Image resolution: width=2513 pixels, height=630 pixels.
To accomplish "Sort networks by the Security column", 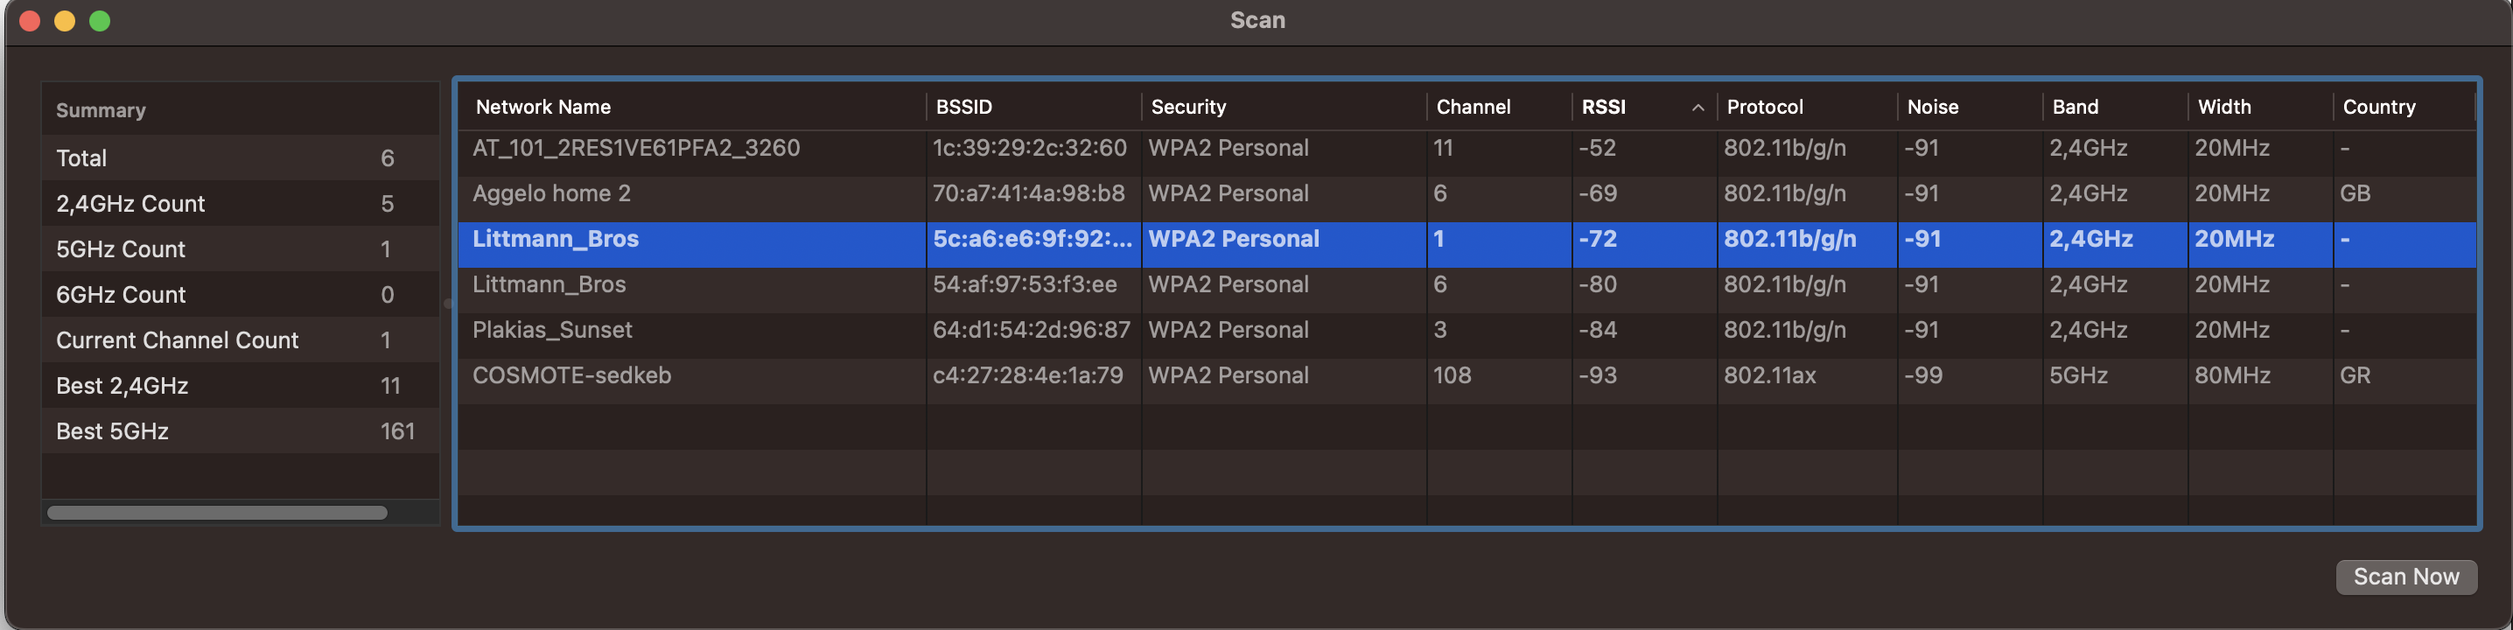I will (x=1187, y=108).
